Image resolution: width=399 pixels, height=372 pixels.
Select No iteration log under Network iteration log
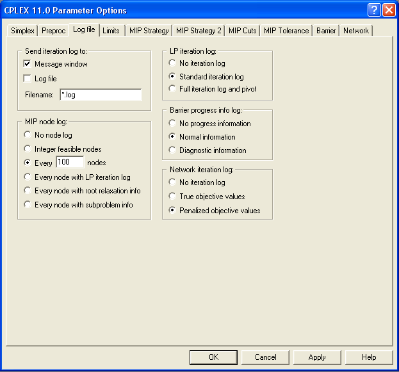172,182
